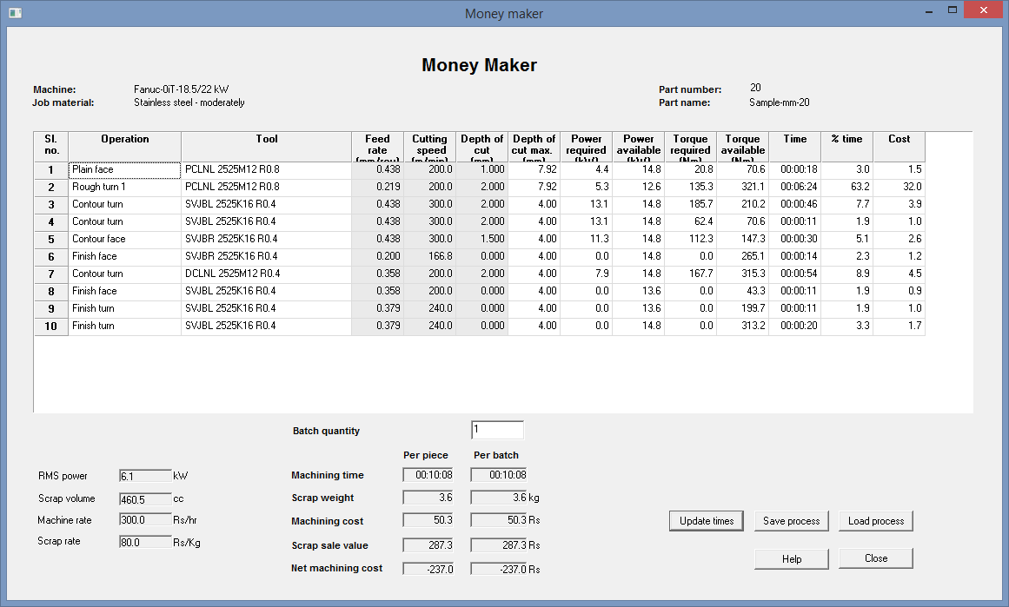The height and width of the screenshot is (607, 1009).
Task: Click the window app icon in title bar
Action: [x=16, y=13]
